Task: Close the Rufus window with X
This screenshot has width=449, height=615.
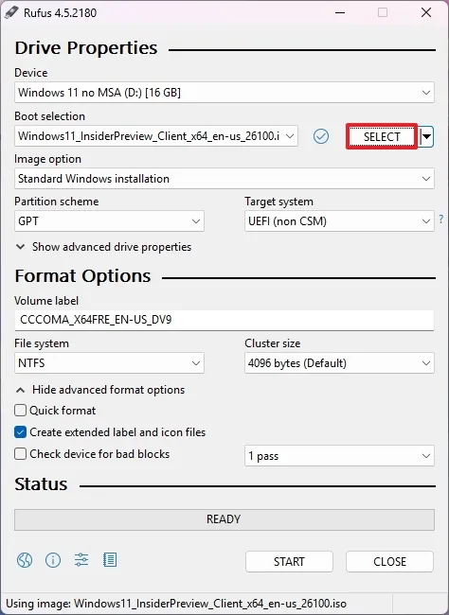Action: 426,12
